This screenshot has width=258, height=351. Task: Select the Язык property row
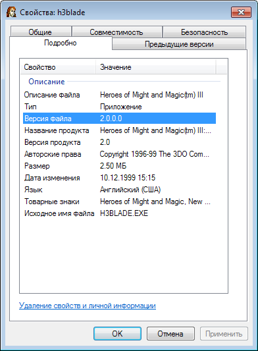[120, 190]
